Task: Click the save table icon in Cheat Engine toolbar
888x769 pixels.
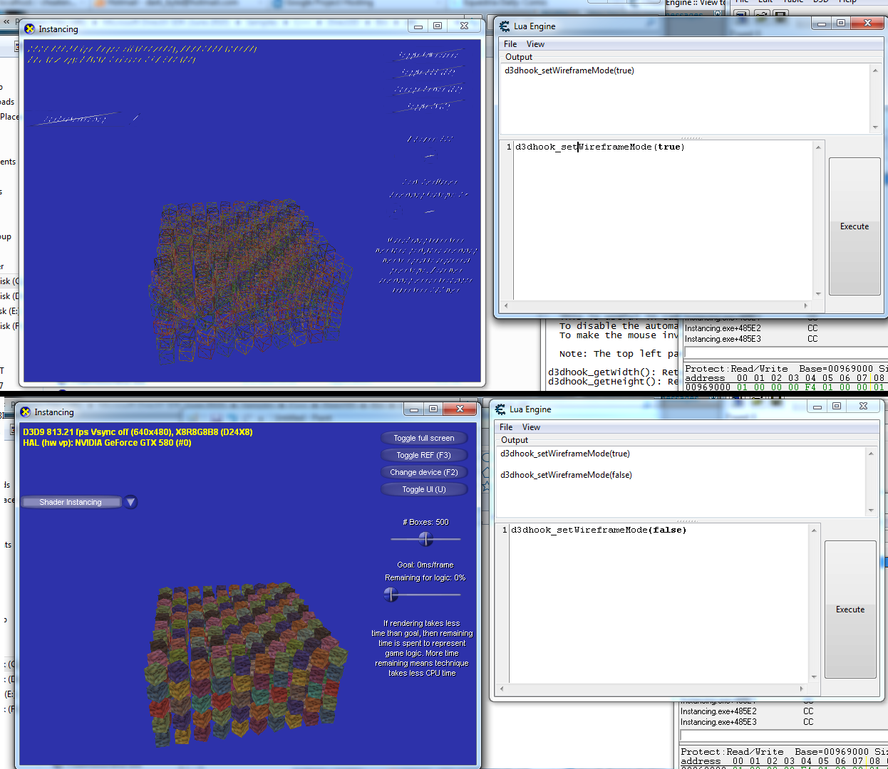Action: click(780, 13)
